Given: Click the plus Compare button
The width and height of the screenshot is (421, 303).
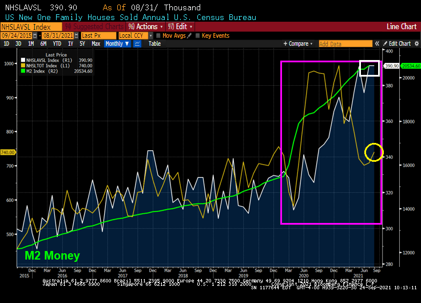Looking at the screenshot, I should (297, 43).
